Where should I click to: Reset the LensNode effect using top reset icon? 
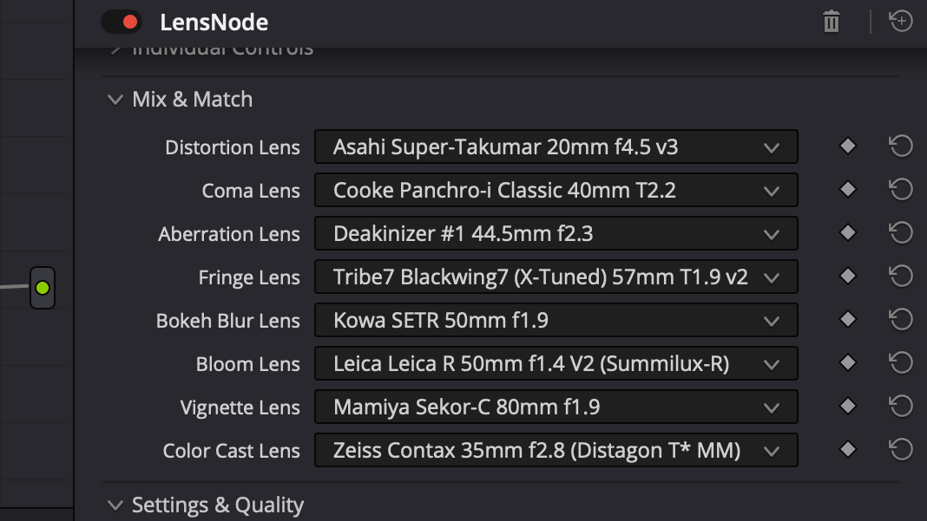(x=901, y=22)
